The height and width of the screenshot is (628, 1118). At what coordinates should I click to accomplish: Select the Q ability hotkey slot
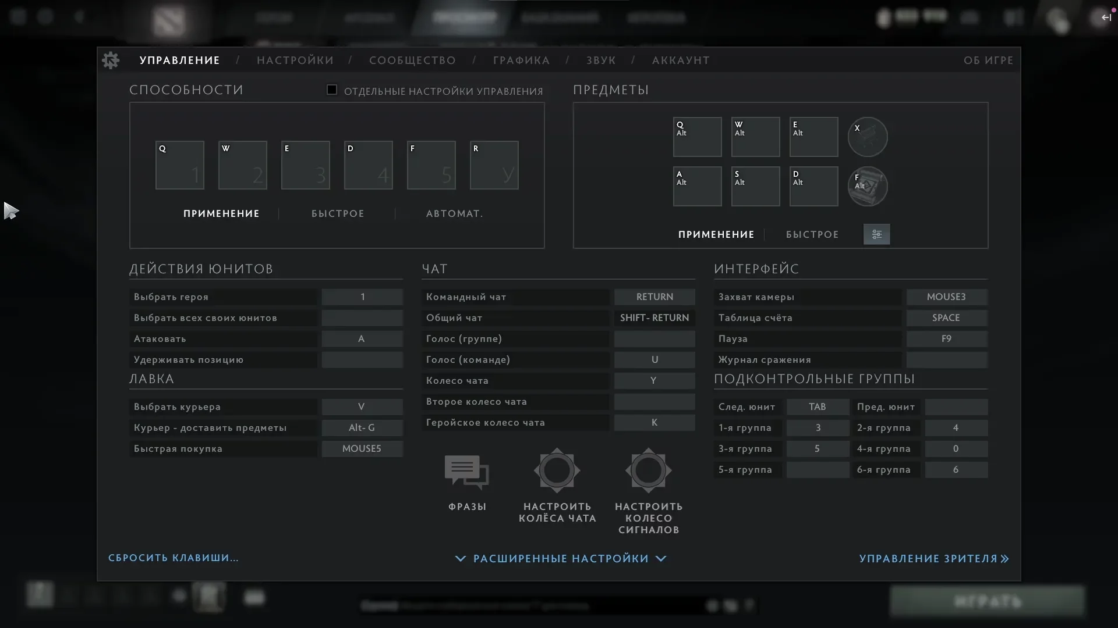(179, 165)
